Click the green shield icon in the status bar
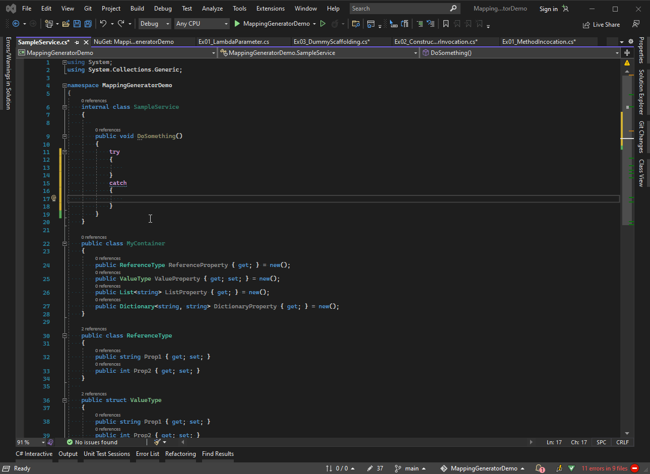The width and height of the screenshot is (650, 474). 571,468
